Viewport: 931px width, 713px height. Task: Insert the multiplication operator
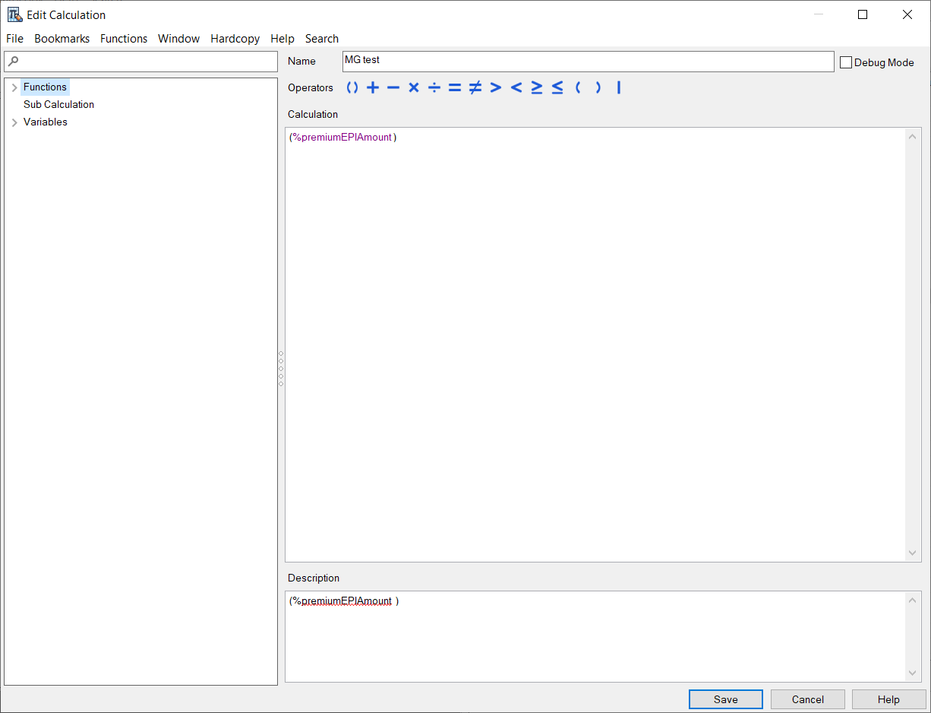coord(413,87)
